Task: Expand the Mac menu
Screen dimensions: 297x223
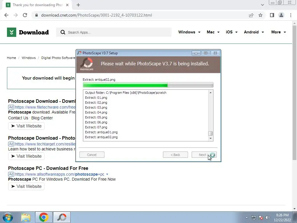Action: [x=213, y=32]
